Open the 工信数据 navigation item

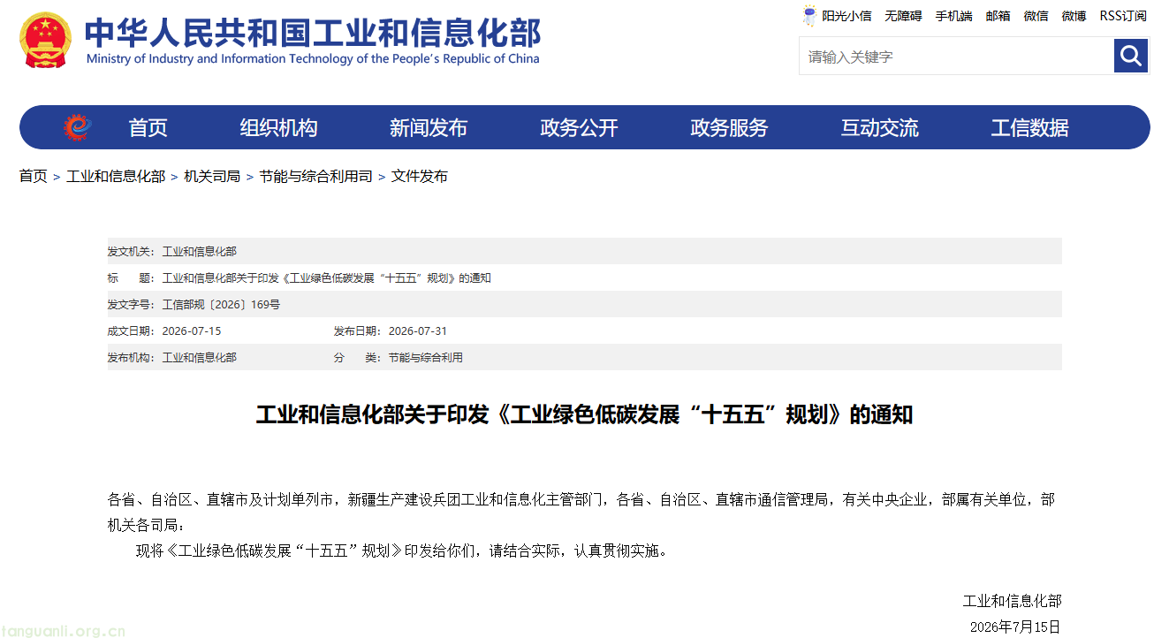pyautogui.click(x=1029, y=127)
